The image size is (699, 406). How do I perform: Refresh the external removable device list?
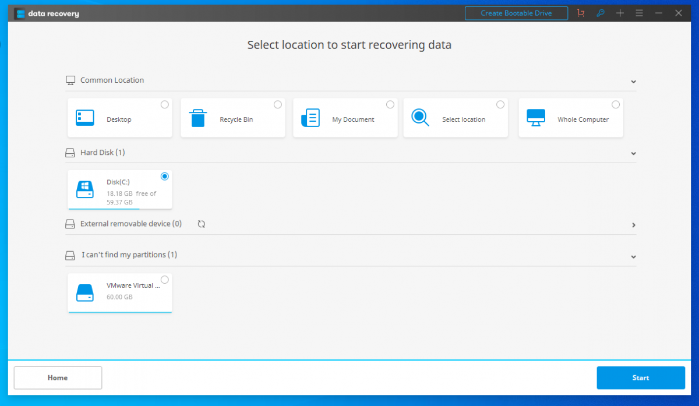click(202, 224)
